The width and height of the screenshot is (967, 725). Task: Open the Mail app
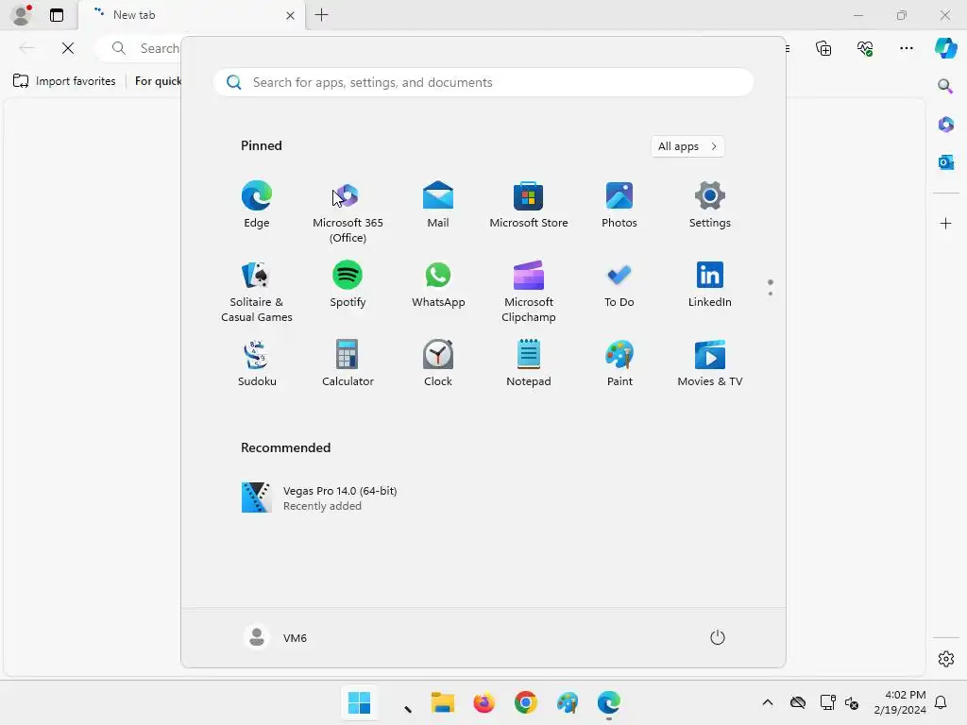(x=438, y=205)
